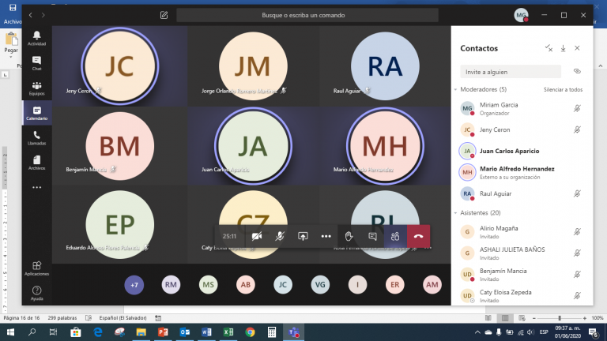Open the Aplicaciones item in sidebar
Screen dimensions: 607x341
37,268
